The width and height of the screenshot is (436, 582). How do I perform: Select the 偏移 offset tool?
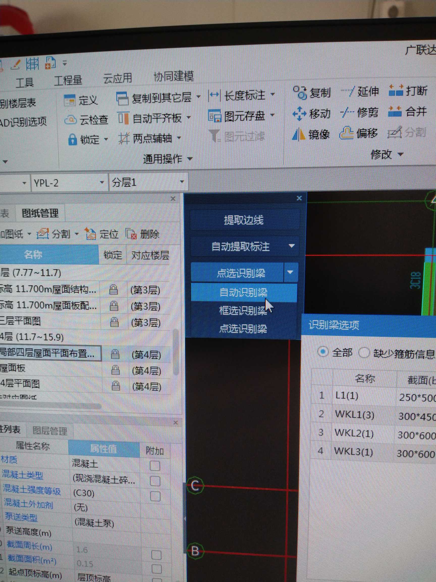[359, 133]
